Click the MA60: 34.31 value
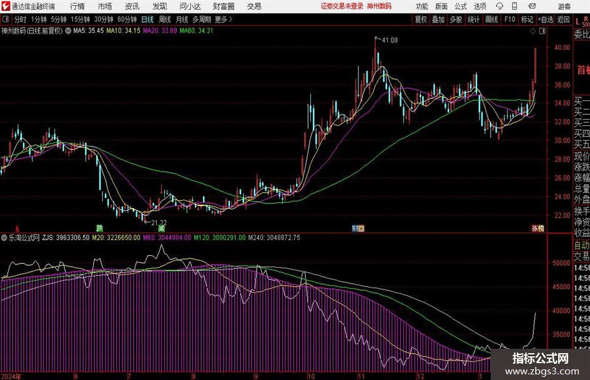This screenshot has height=380, width=590. point(197,31)
